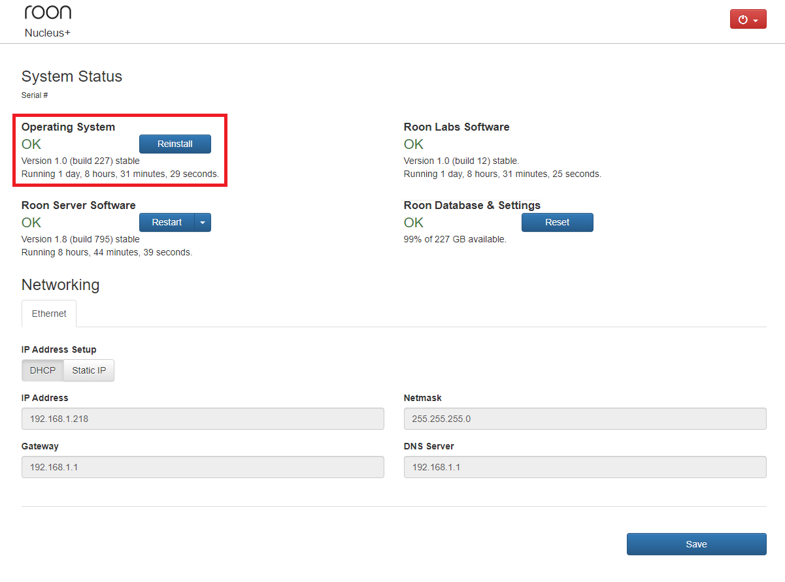The height and width of the screenshot is (582, 785).
Task: Click the Netmask input field
Action: pos(585,419)
